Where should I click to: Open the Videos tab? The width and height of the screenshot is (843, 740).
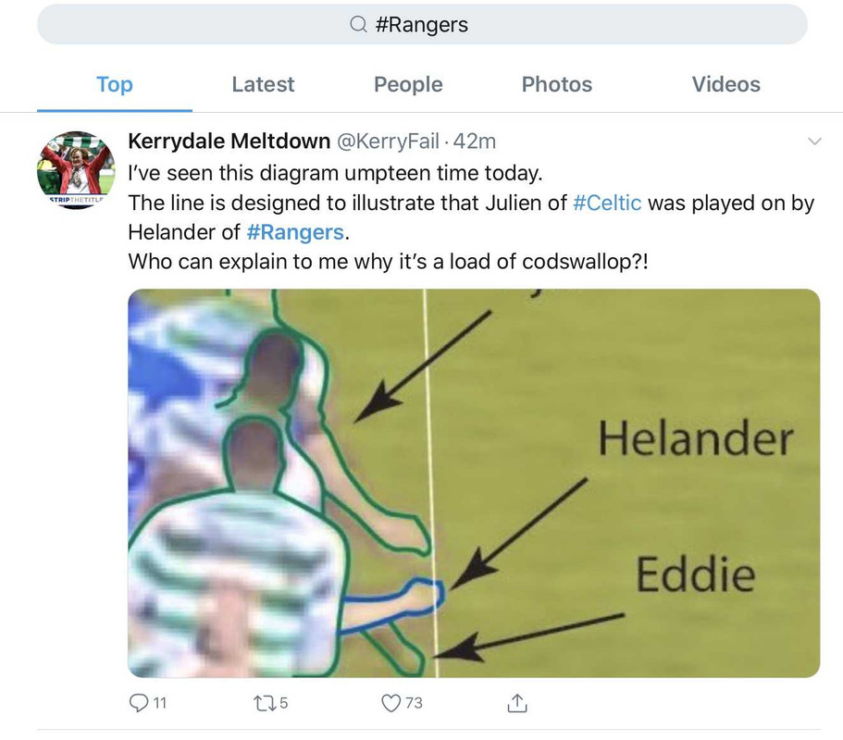point(726,84)
